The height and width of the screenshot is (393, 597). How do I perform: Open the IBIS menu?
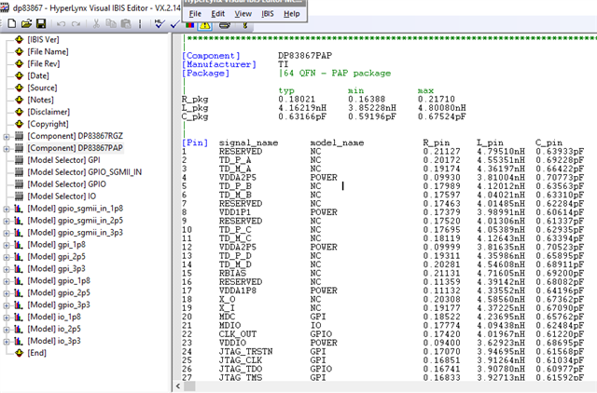(x=268, y=14)
